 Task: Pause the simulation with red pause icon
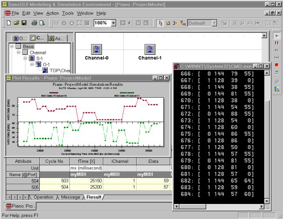pyautogui.click(x=277, y=43)
